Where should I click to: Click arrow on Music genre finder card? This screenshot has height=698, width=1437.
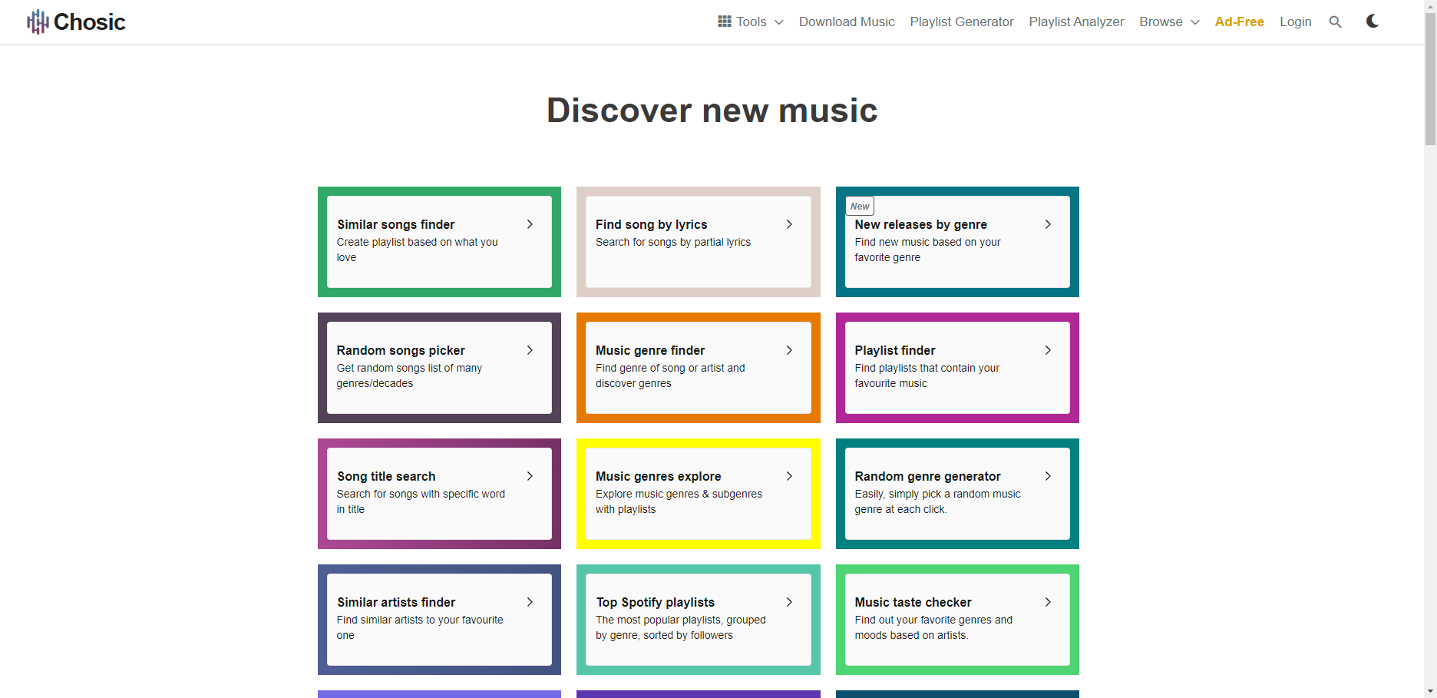pyautogui.click(x=789, y=350)
